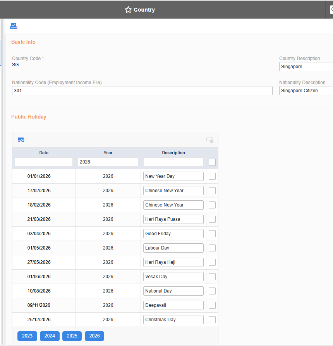Click the Year filter field showing 2026
Screen dimensions: 333x346
point(108,162)
